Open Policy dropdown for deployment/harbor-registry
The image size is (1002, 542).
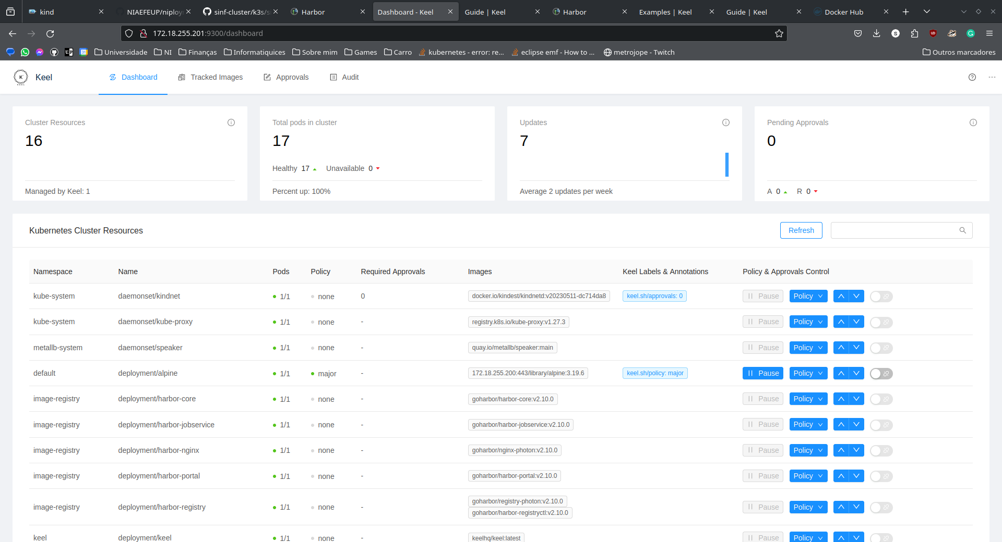pyautogui.click(x=808, y=507)
